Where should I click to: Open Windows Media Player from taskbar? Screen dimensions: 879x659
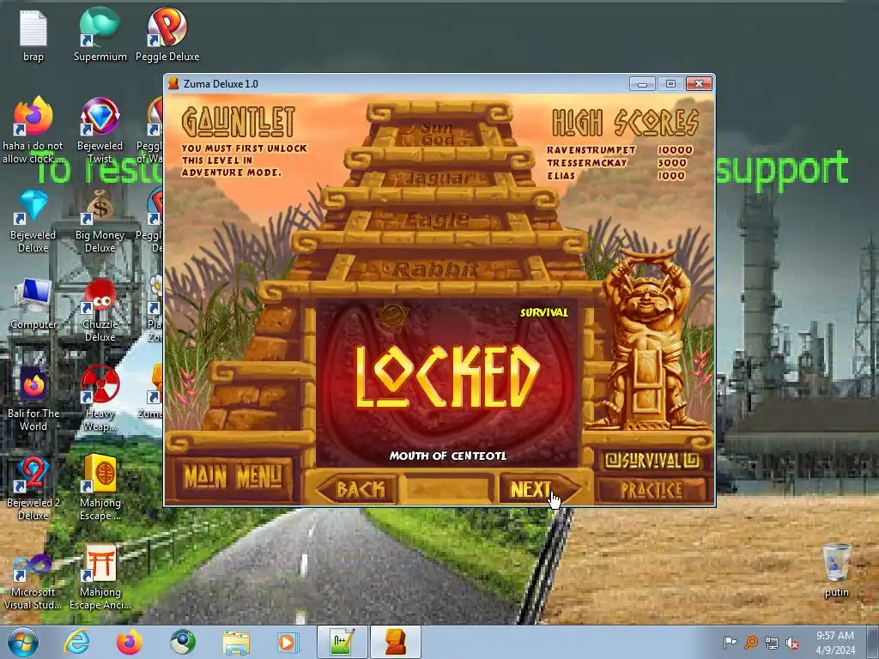[289, 642]
